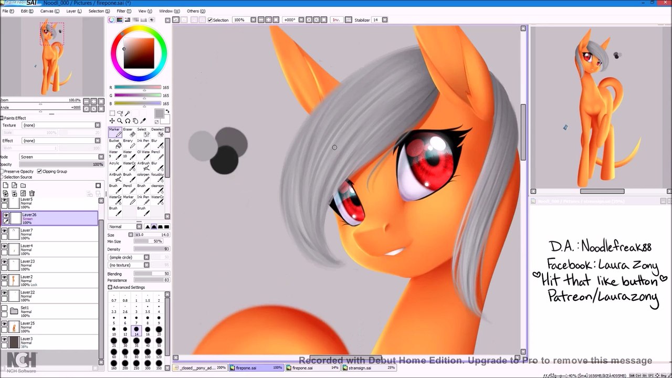672x378 pixels.
Task: Show the RGB slider panel
Action: [x=120, y=20]
